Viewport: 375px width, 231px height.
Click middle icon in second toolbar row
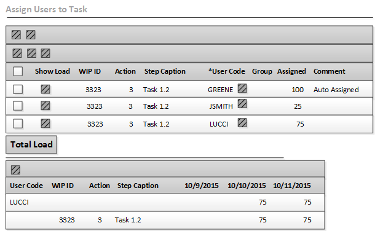[x=31, y=53]
